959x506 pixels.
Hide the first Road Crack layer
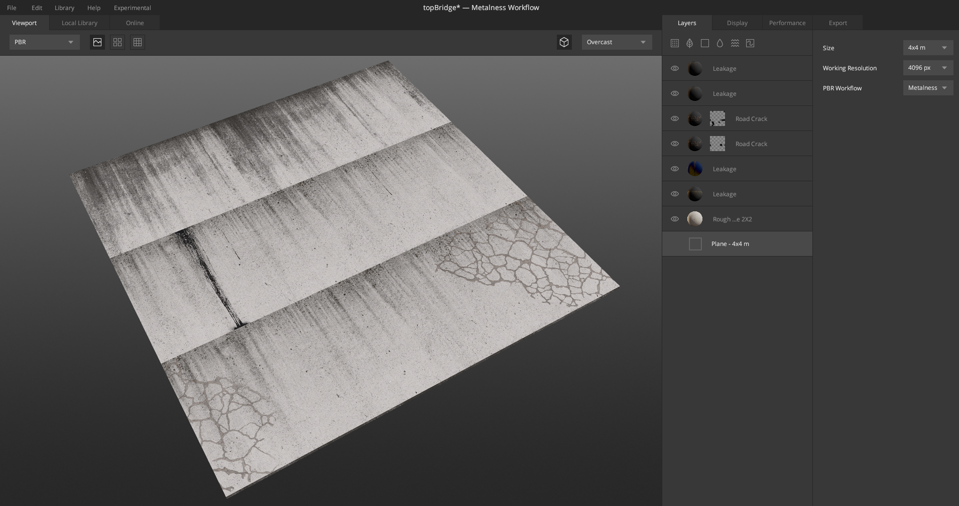coord(675,118)
